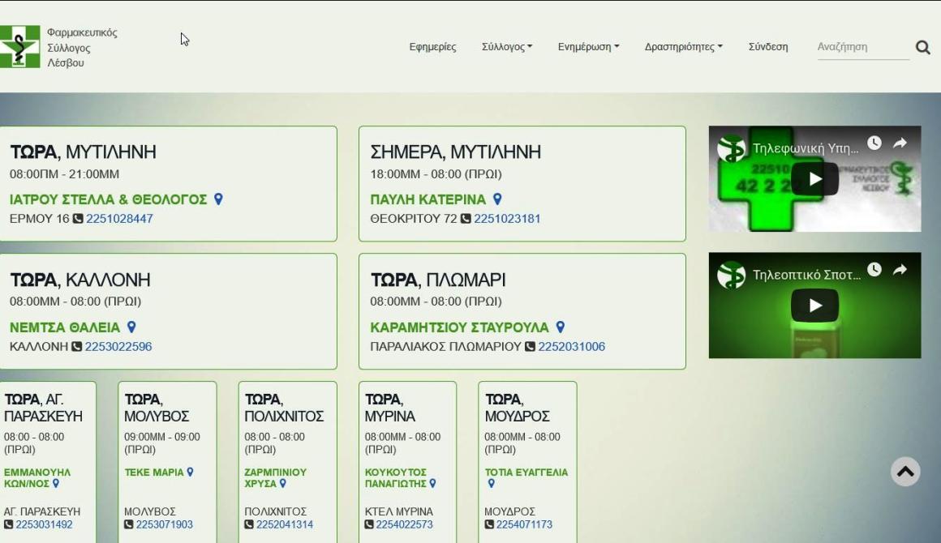Click the ΤΩΡΑ, ΠΛΩΜΑΡΙ heading

tap(438, 280)
